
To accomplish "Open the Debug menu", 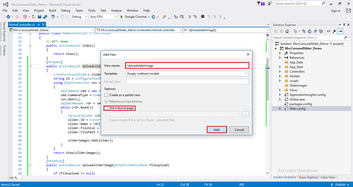I will tap(66, 11).
